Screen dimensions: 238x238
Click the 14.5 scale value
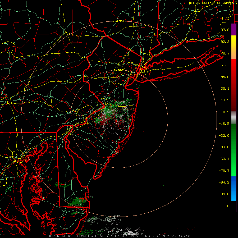(x=225, y=100)
